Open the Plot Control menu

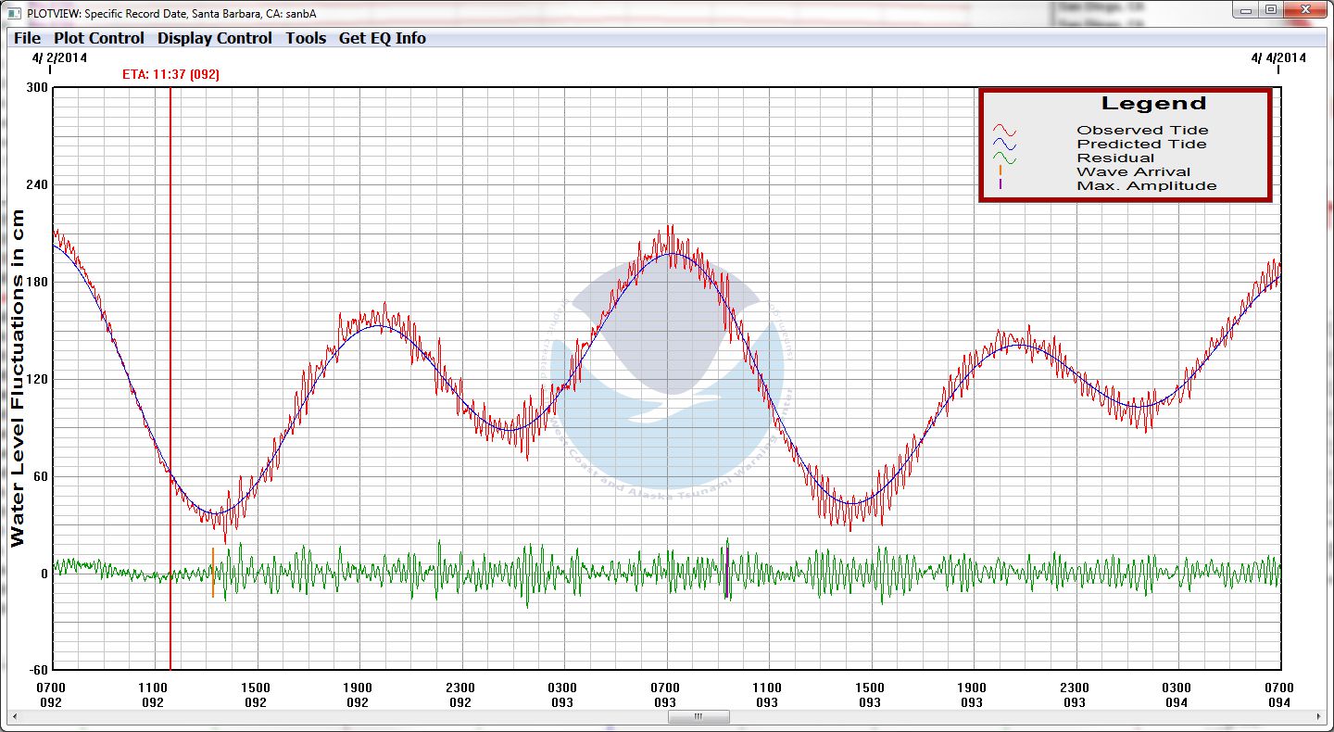pyautogui.click(x=99, y=38)
